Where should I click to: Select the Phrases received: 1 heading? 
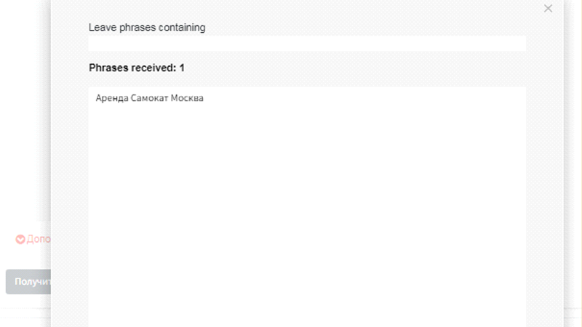[137, 68]
